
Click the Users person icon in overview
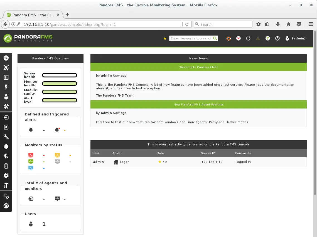31,224
